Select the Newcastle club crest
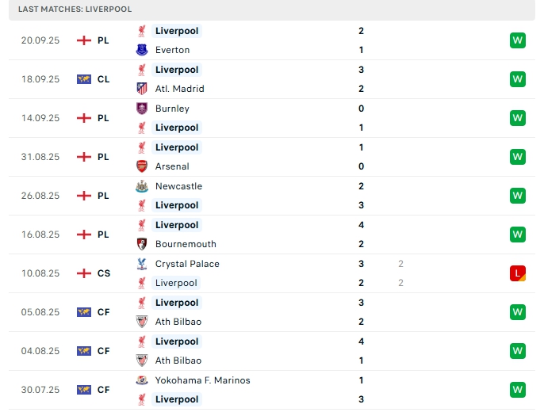The width and height of the screenshot is (544, 412). point(142,186)
